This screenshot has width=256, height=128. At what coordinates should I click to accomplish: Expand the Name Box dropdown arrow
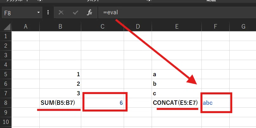pos(38,12)
